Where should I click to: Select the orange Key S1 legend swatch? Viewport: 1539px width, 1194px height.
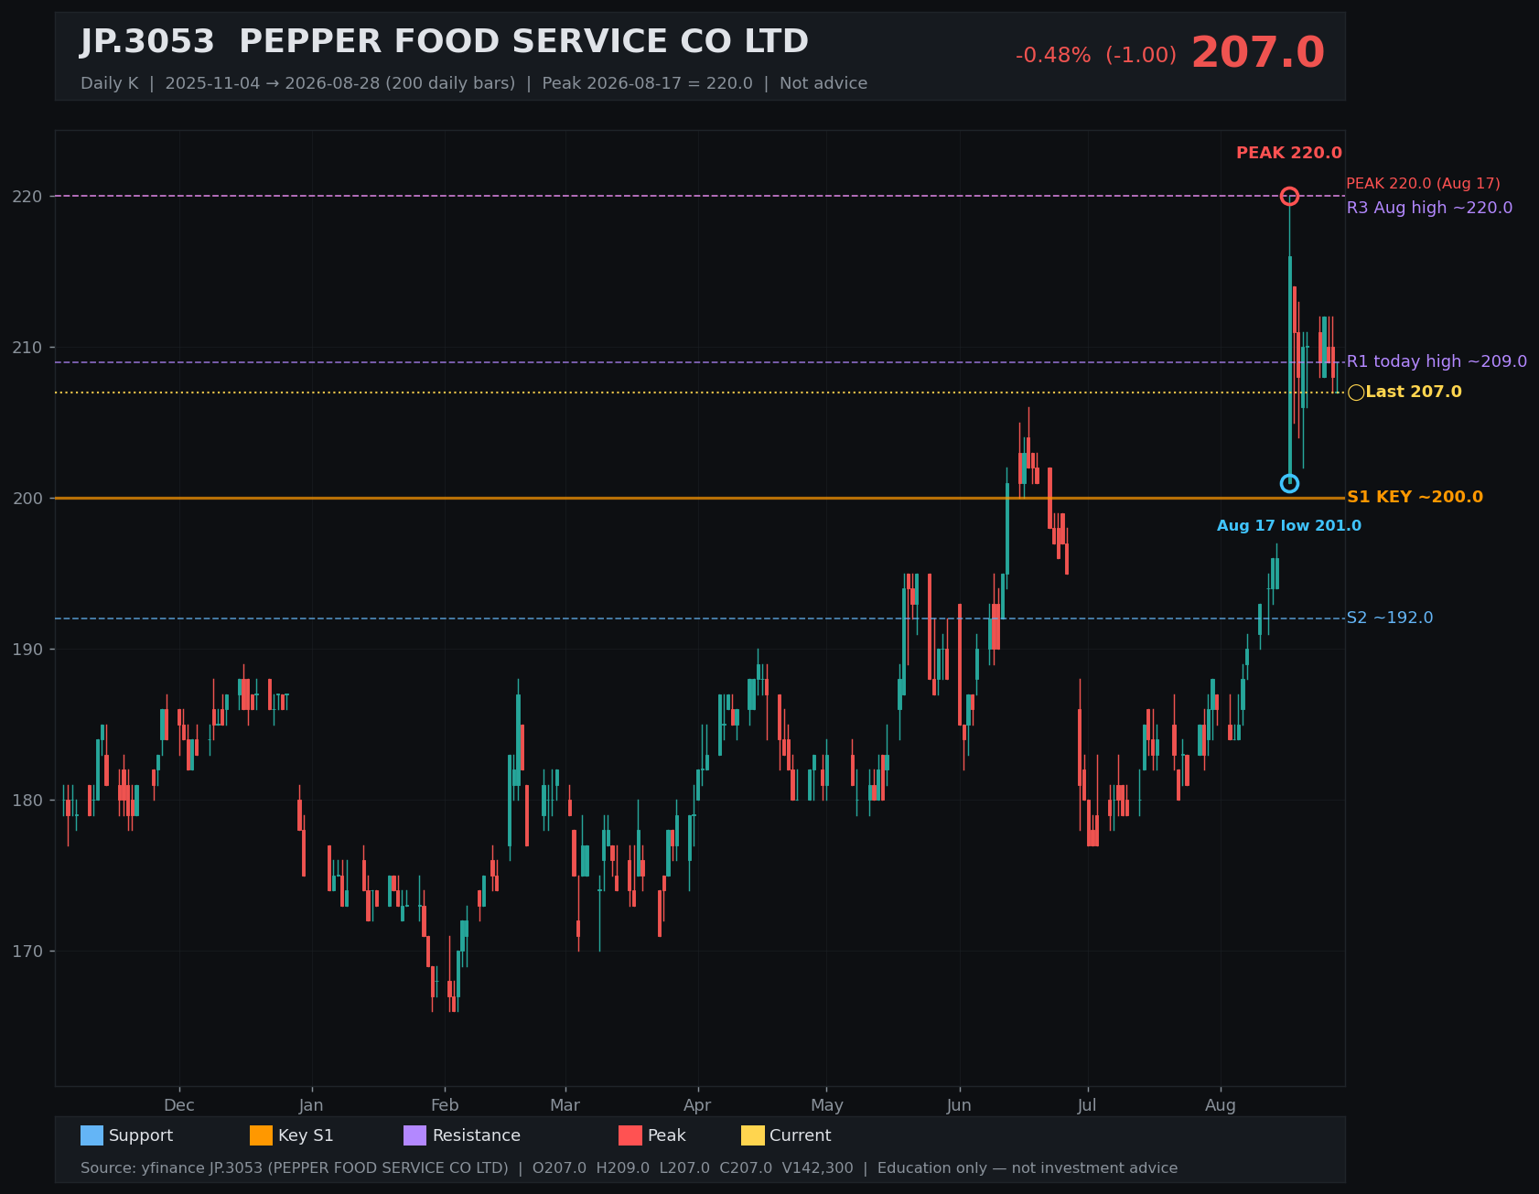(x=261, y=1135)
